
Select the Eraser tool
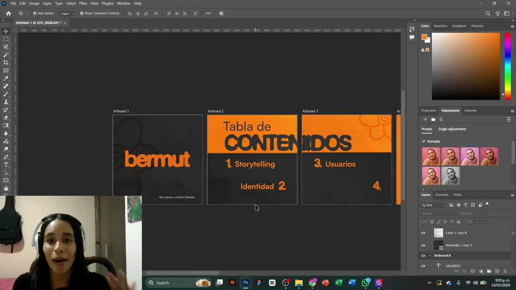coord(6,118)
